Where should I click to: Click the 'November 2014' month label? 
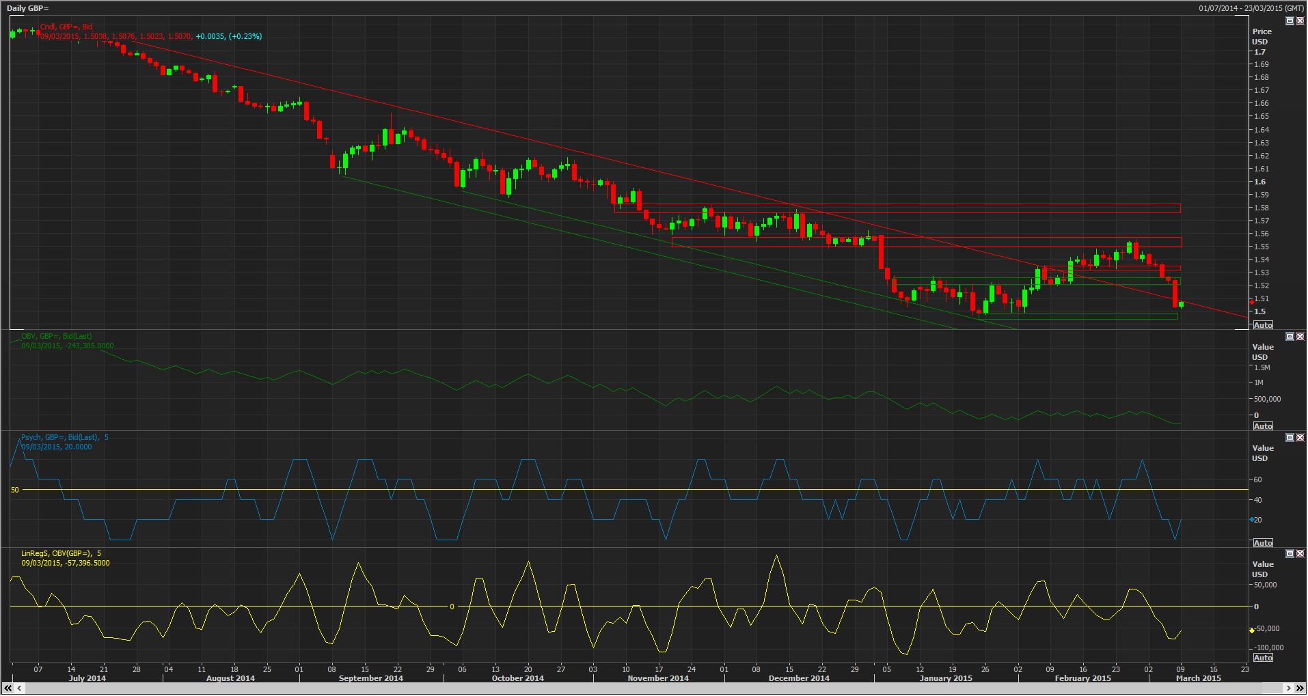click(x=658, y=678)
